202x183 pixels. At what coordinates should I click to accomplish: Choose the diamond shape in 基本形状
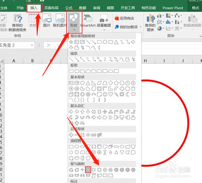coord(110,83)
